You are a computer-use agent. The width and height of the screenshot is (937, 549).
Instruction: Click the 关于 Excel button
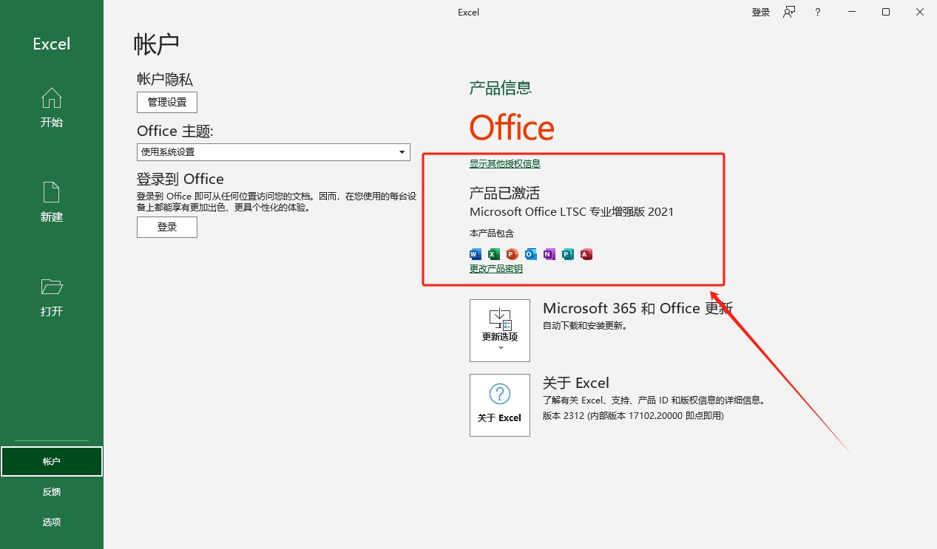click(500, 405)
